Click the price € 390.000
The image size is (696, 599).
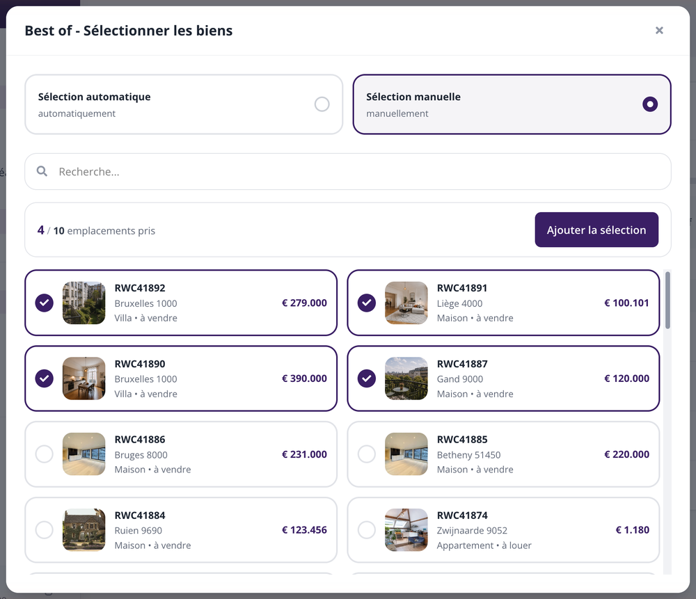click(x=305, y=378)
